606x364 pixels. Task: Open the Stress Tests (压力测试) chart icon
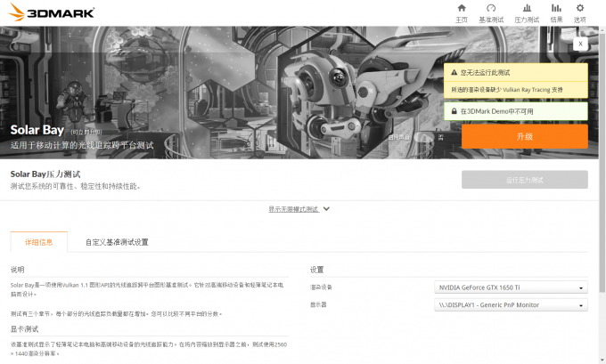pyautogui.click(x=527, y=8)
